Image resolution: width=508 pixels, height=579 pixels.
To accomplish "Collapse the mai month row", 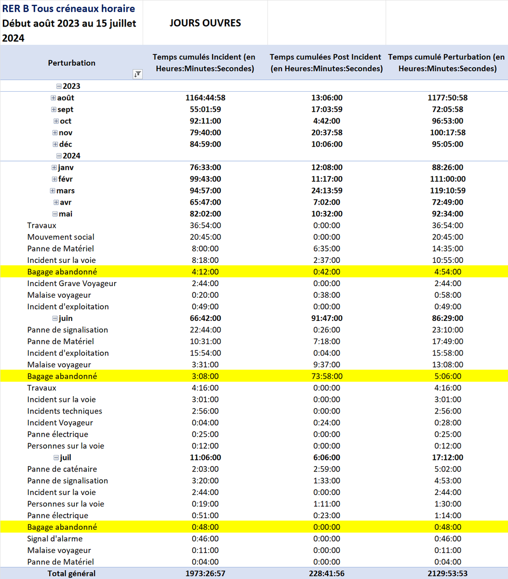I will (55, 214).
